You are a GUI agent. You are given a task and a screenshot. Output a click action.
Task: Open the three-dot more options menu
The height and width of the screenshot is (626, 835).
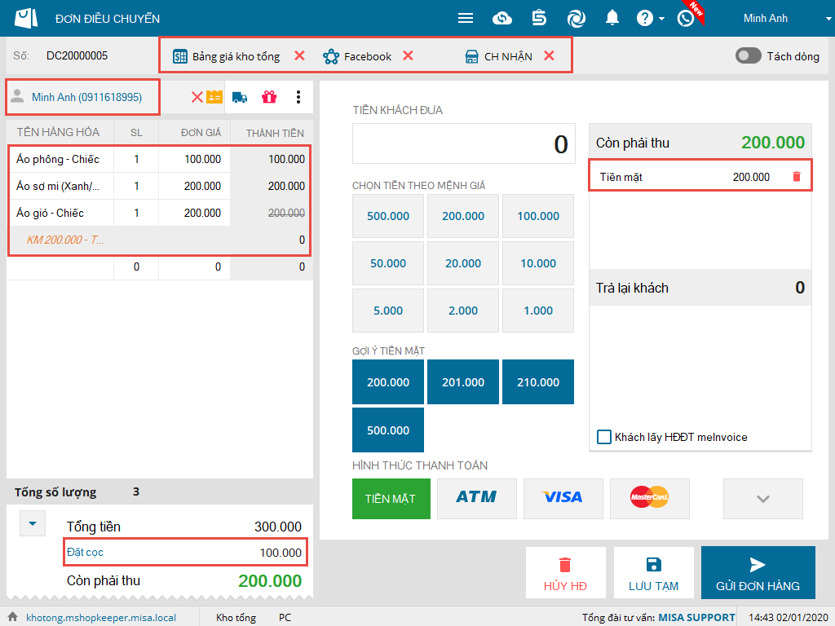[298, 97]
